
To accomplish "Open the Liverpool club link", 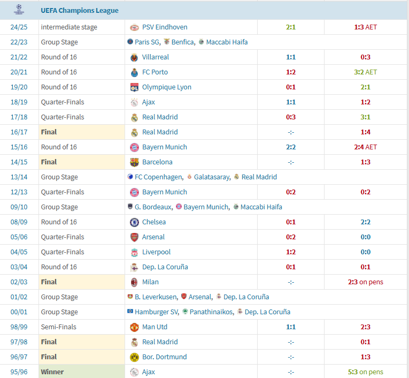I will pyautogui.click(x=156, y=252).
